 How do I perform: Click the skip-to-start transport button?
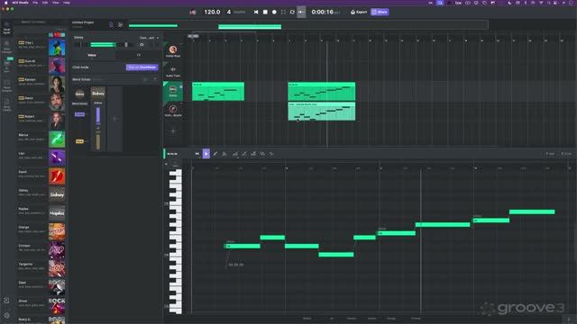(256, 12)
